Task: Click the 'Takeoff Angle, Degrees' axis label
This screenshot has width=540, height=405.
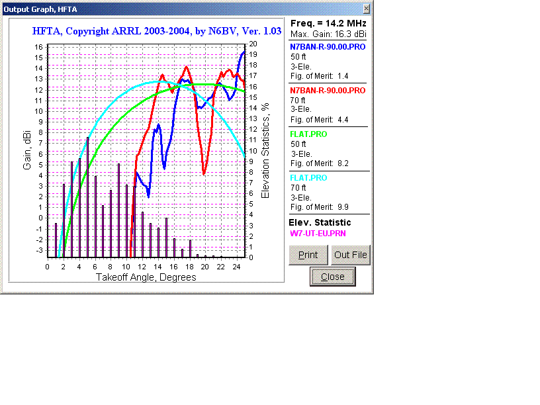Action: click(x=146, y=277)
